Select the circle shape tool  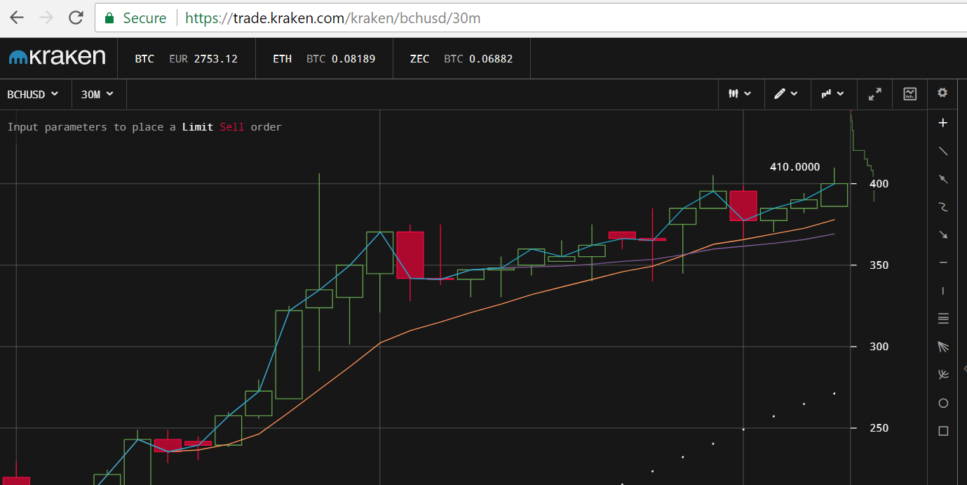(943, 403)
